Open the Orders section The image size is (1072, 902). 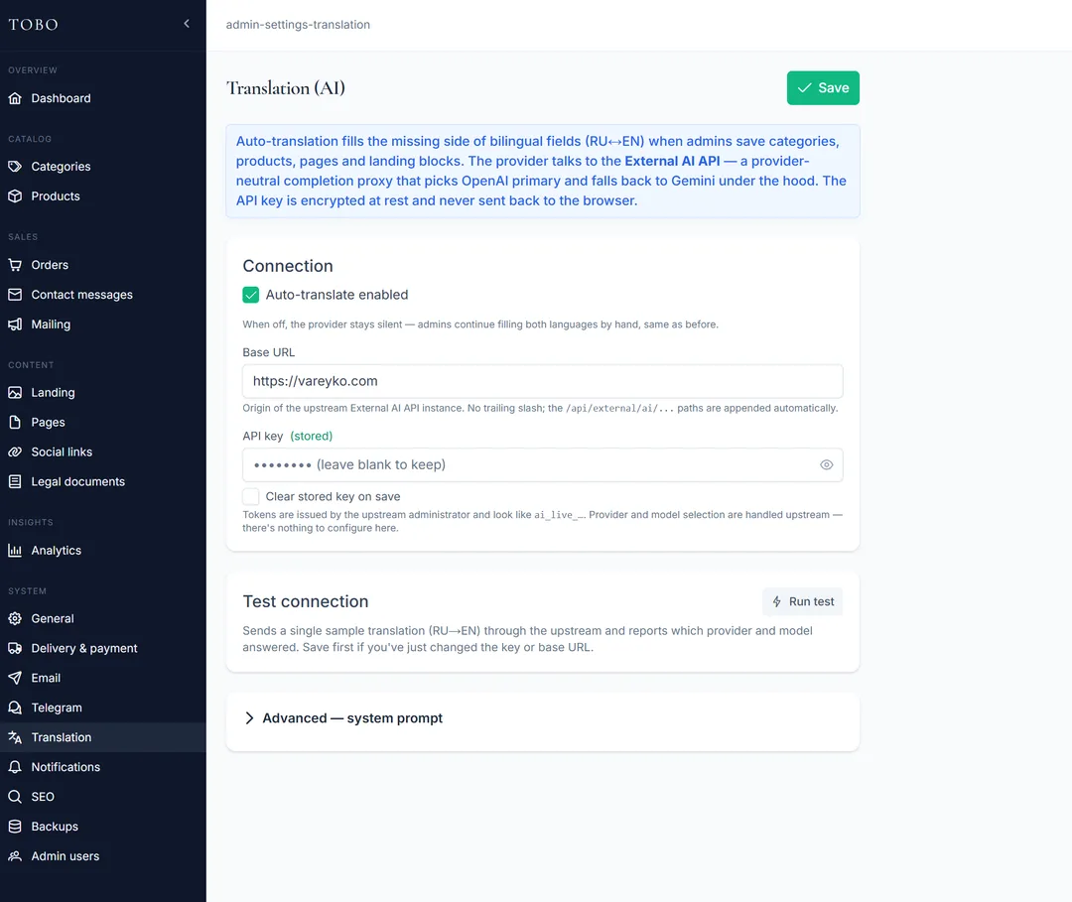(102, 265)
